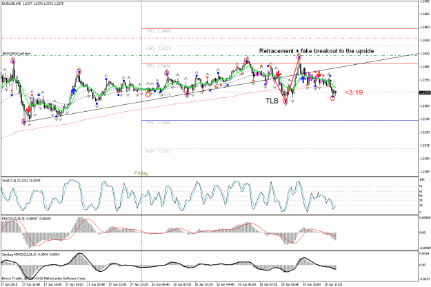Select the 'Retracement + fake breakout' text annotation
431x287 pixels.
(317, 51)
